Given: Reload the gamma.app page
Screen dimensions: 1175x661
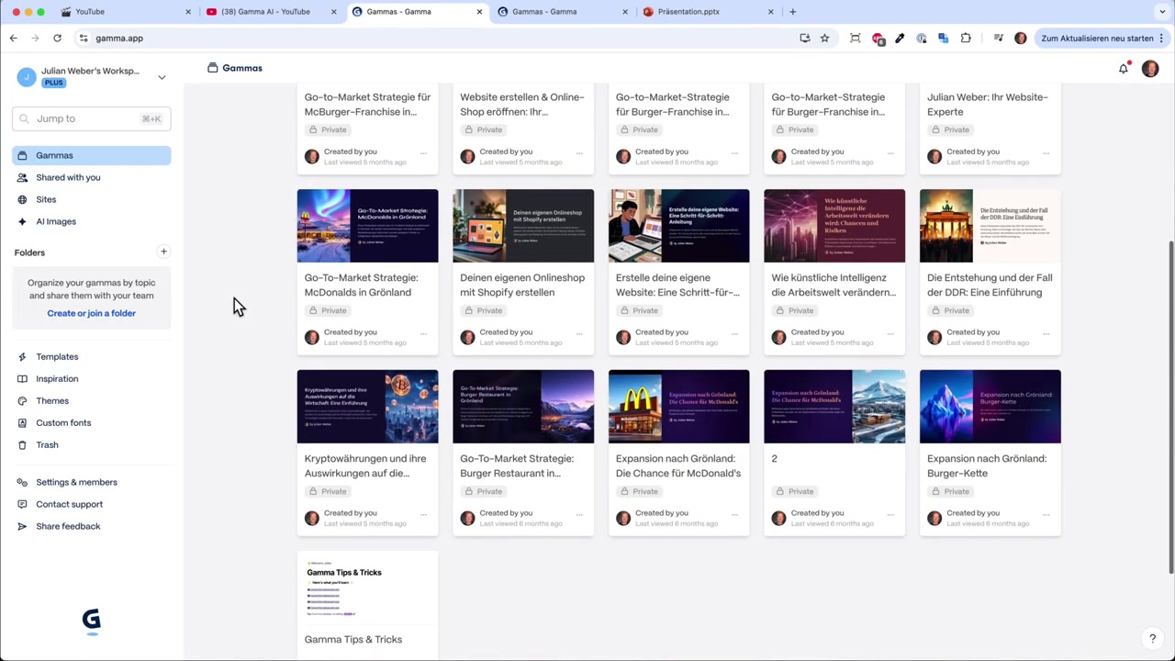Looking at the screenshot, I should [x=57, y=38].
